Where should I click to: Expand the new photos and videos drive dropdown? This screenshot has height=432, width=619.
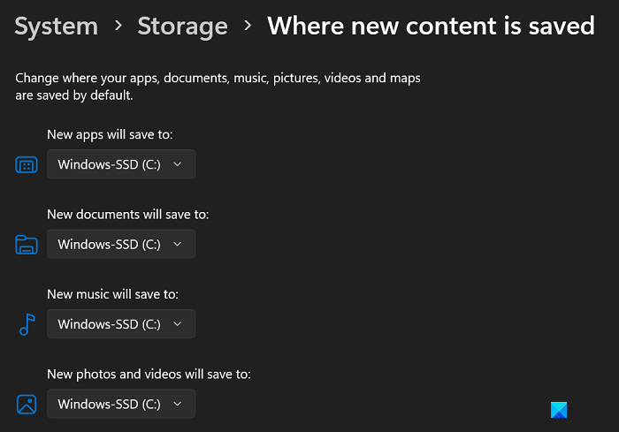[121, 404]
